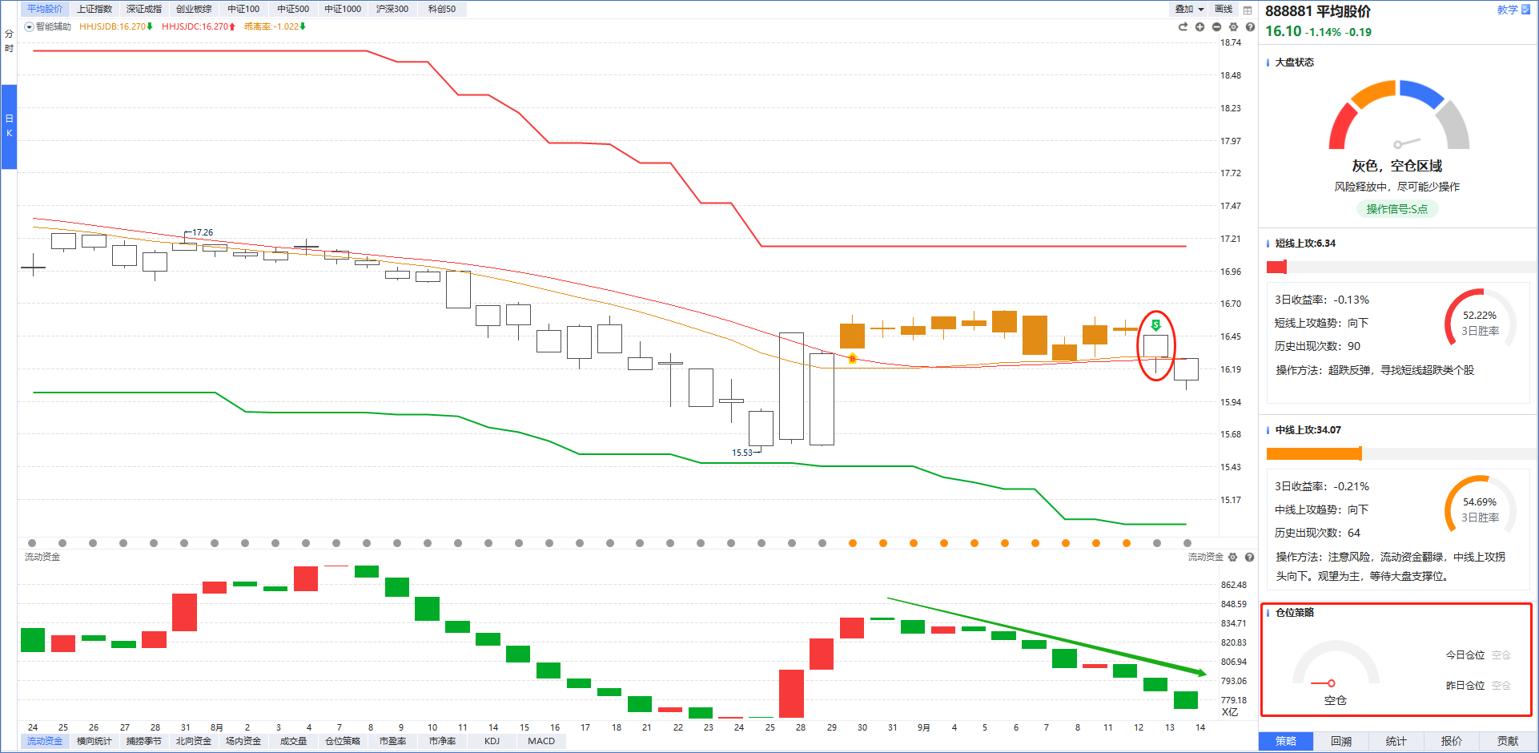Click the 操作信号:S点 badge
This screenshot has height=753, width=1539.
click(1397, 209)
